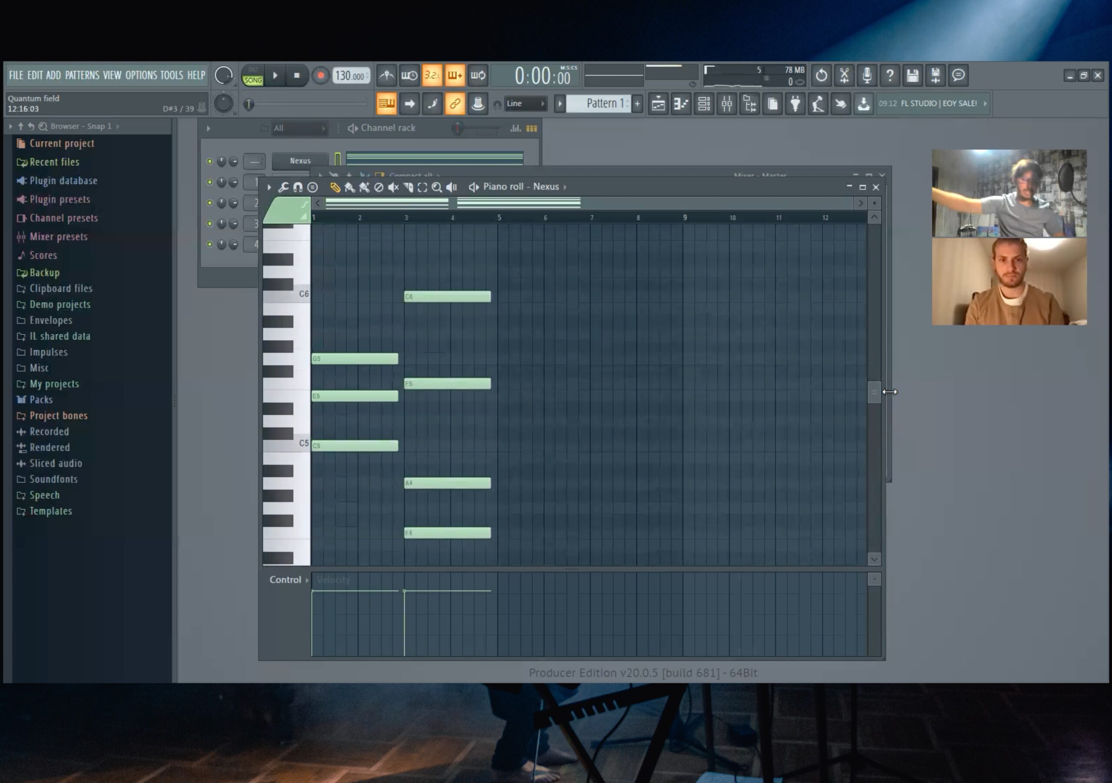Click the Channel rack graph editor icon
This screenshot has height=783, width=1112.
point(515,128)
